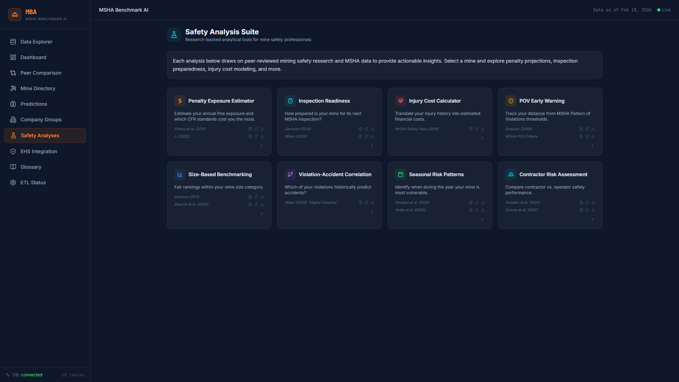Expand the Seasonal Risk Patterns analysis
Image resolution: width=679 pixels, height=382 pixels.
[x=482, y=219]
